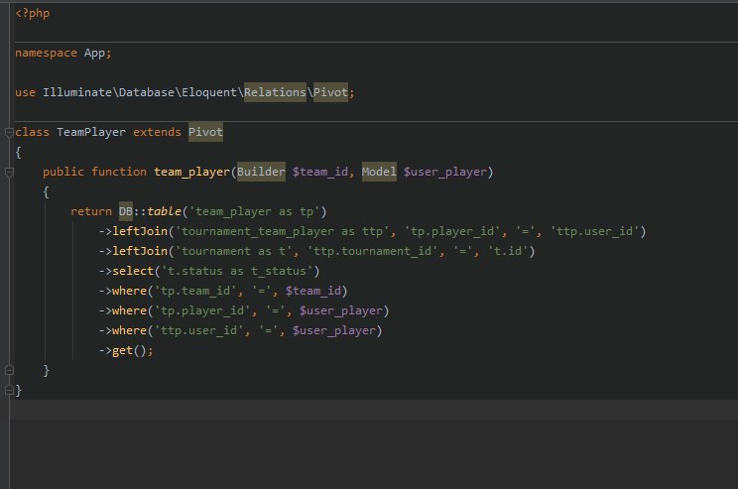Viewport: 738px width, 489px height.
Task: Click the 'ttp.tournament_id' string
Action: 372,251
